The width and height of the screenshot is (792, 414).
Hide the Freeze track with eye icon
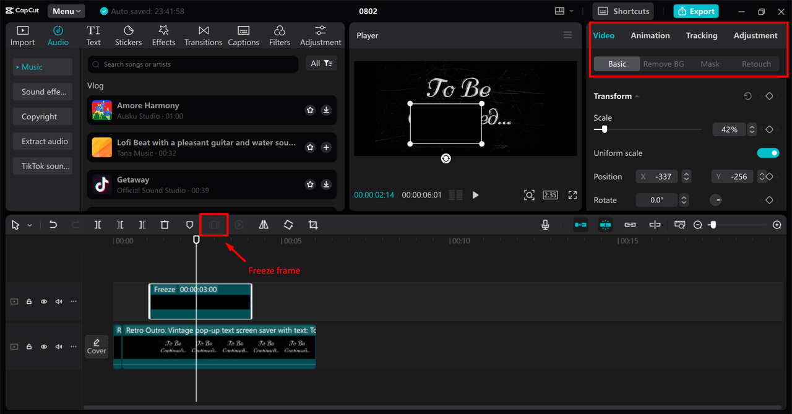pos(44,302)
